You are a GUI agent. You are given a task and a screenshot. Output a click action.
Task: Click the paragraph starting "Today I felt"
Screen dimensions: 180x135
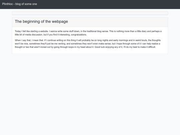tap(88, 33)
